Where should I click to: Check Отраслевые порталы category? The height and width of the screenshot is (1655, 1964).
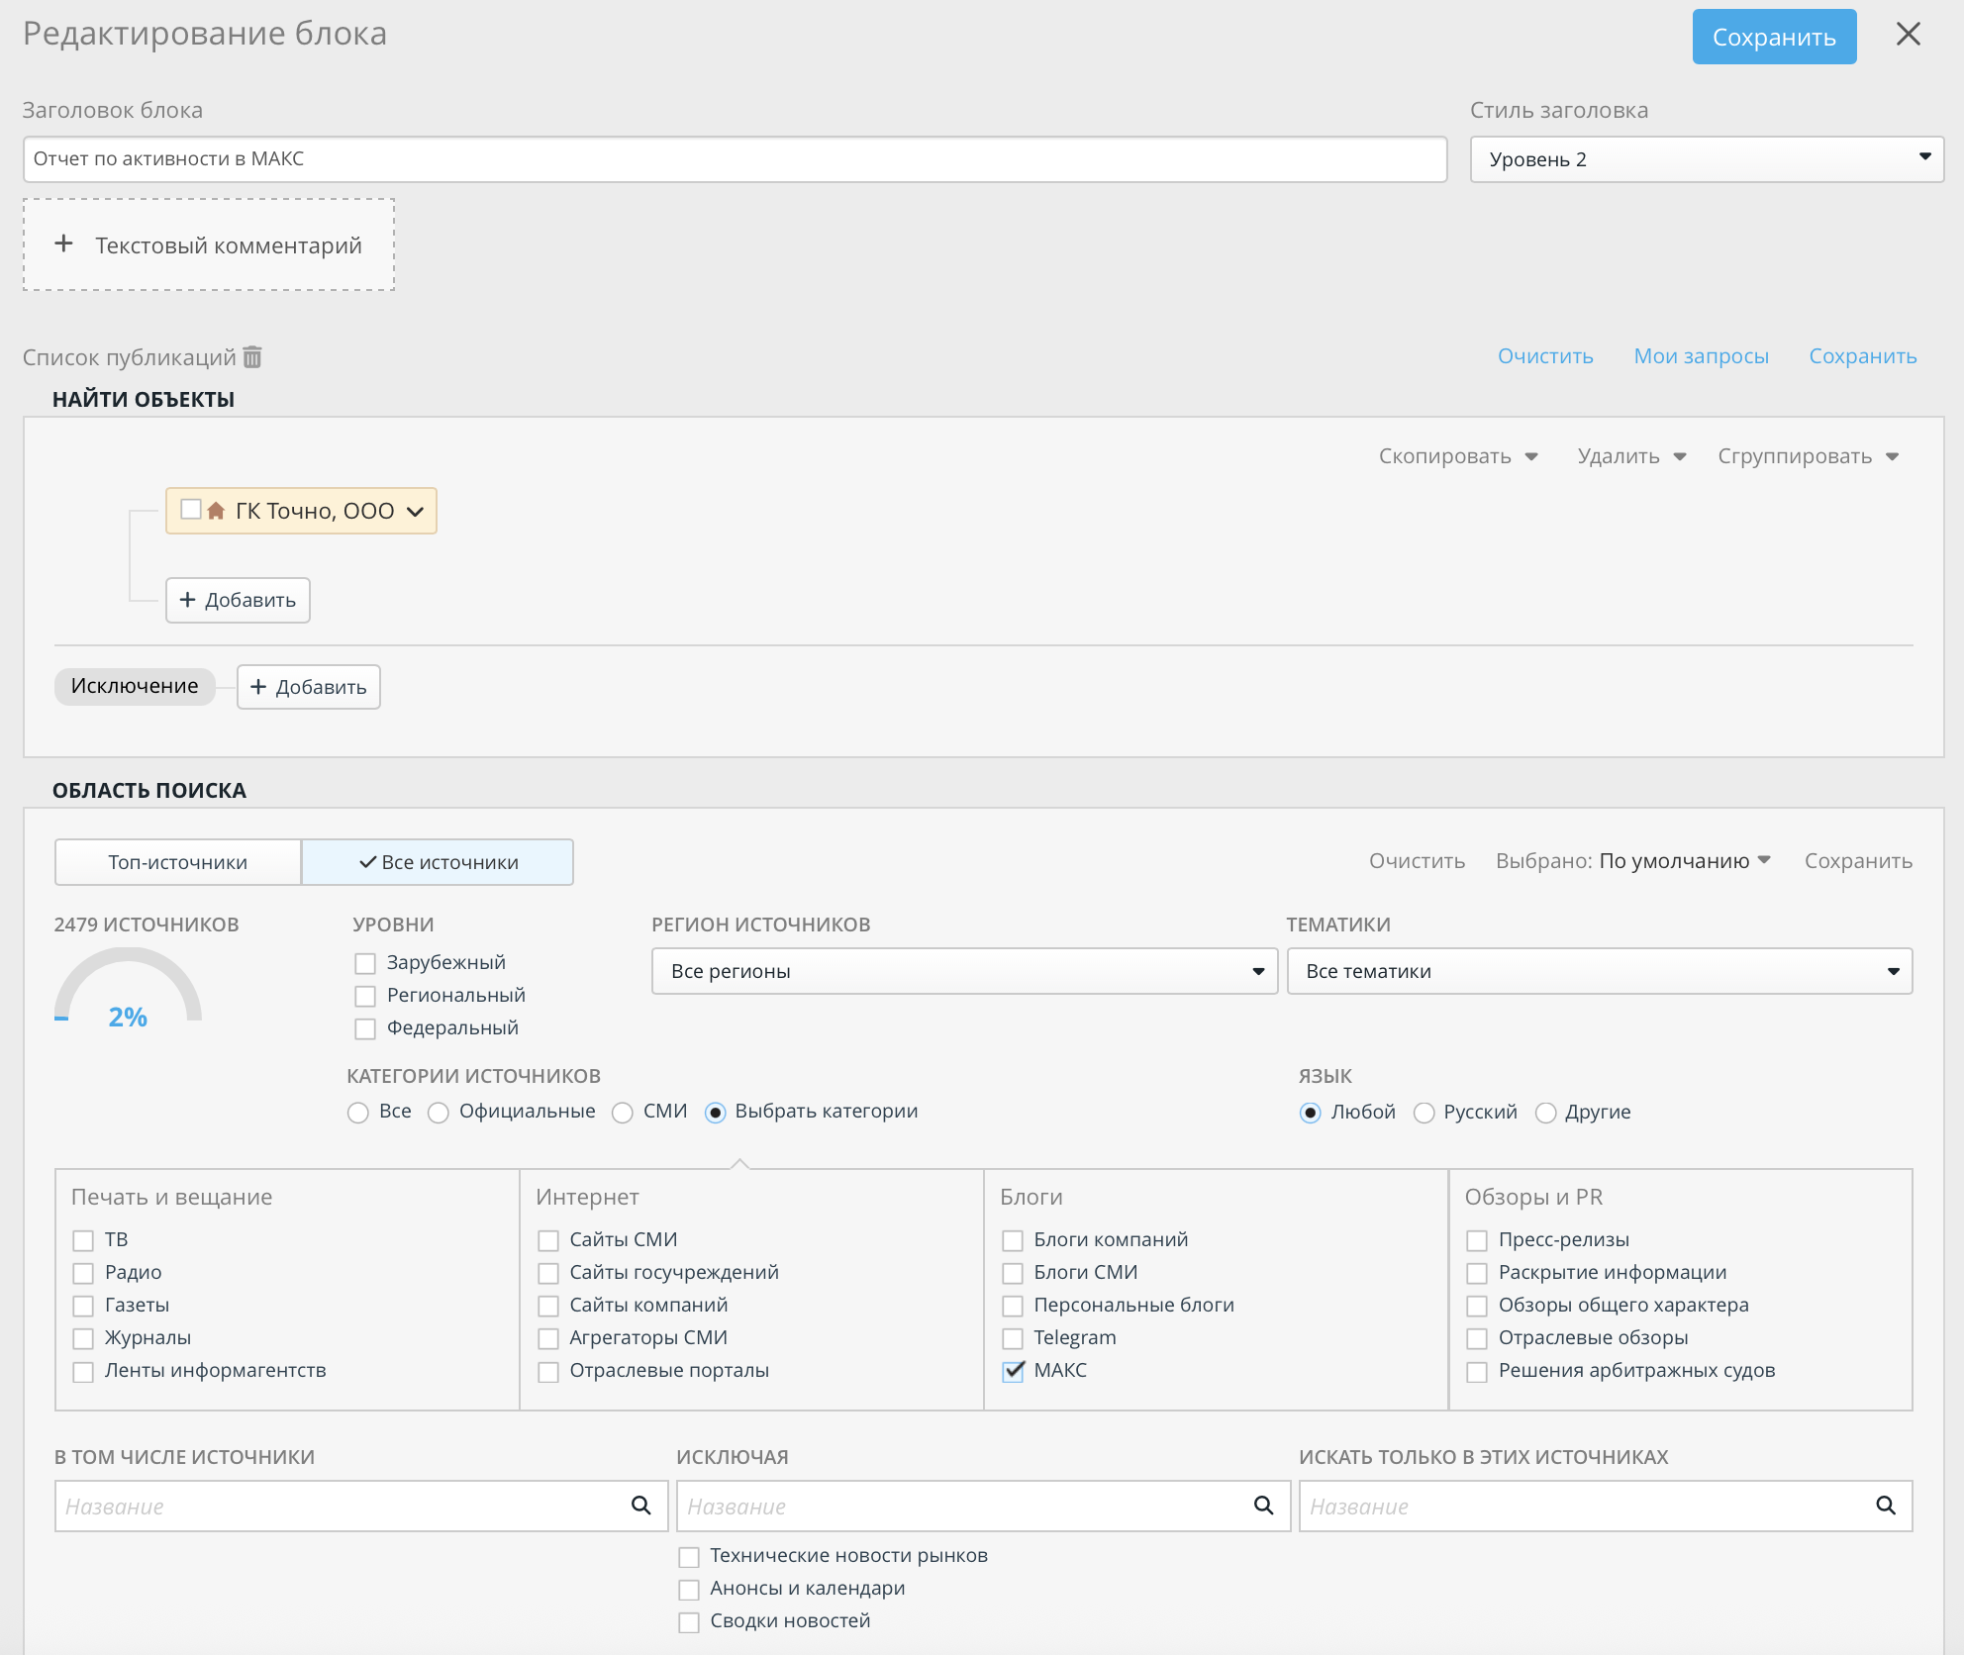548,1371
